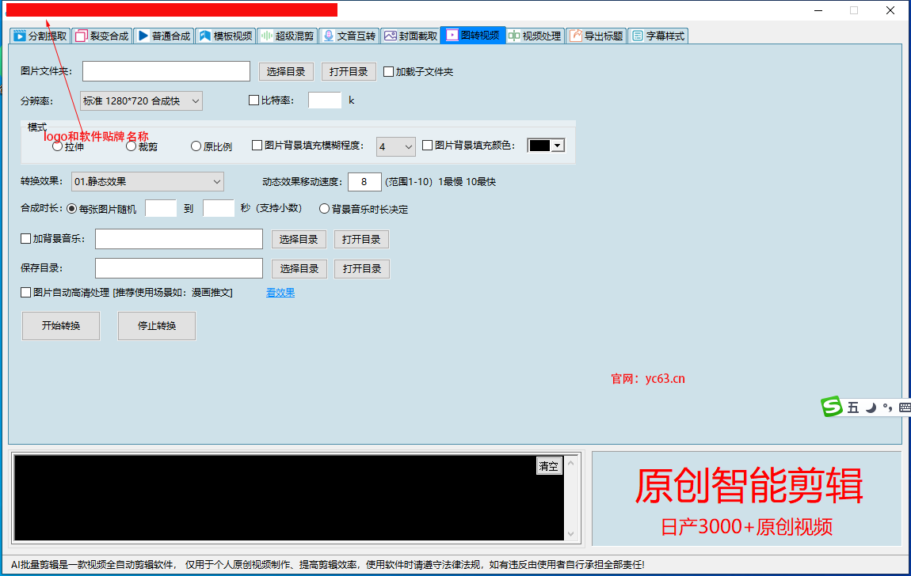This screenshot has height=576, width=911.
Task: Click 选择目录 next to 图片文件夹
Action: tap(286, 71)
